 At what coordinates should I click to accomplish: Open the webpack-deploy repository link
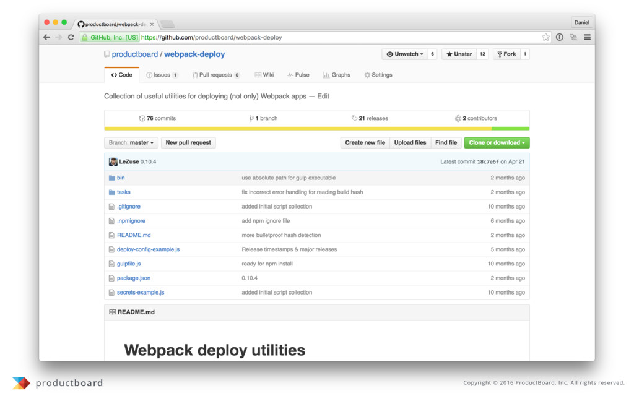(194, 54)
